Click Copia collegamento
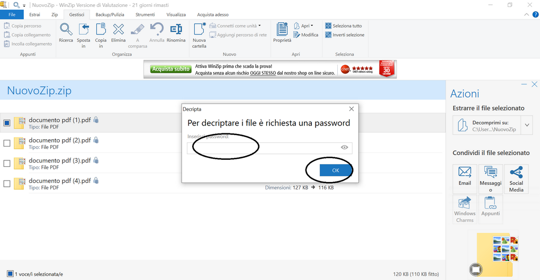 click(x=27, y=35)
